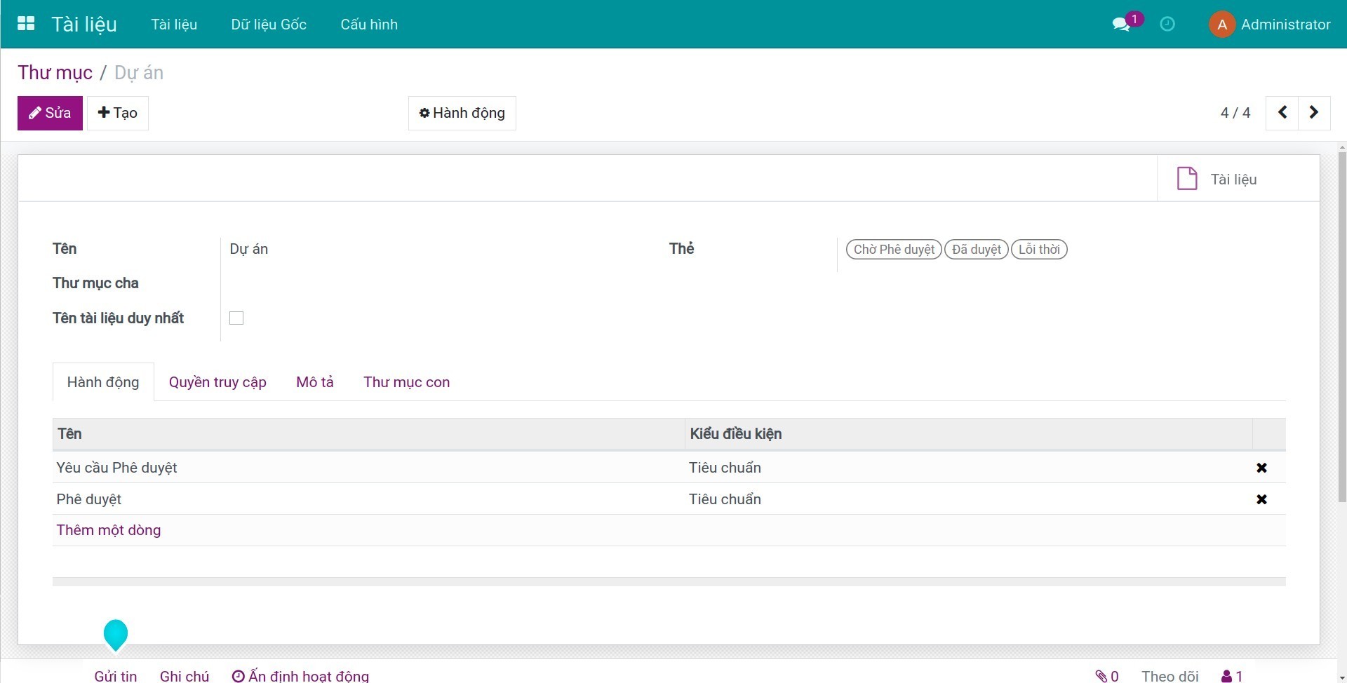Open the Dữ liệu Gốc menu
Image resolution: width=1347 pixels, height=683 pixels.
pos(269,25)
